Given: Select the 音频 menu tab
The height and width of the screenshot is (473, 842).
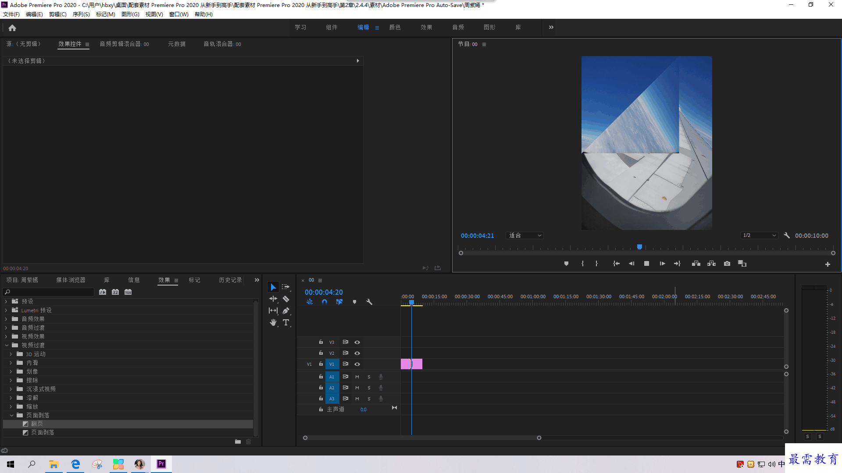Looking at the screenshot, I should pyautogui.click(x=457, y=27).
